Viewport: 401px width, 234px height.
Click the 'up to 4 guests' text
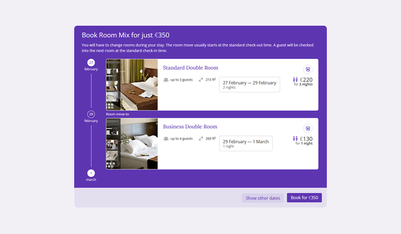pyautogui.click(x=181, y=139)
